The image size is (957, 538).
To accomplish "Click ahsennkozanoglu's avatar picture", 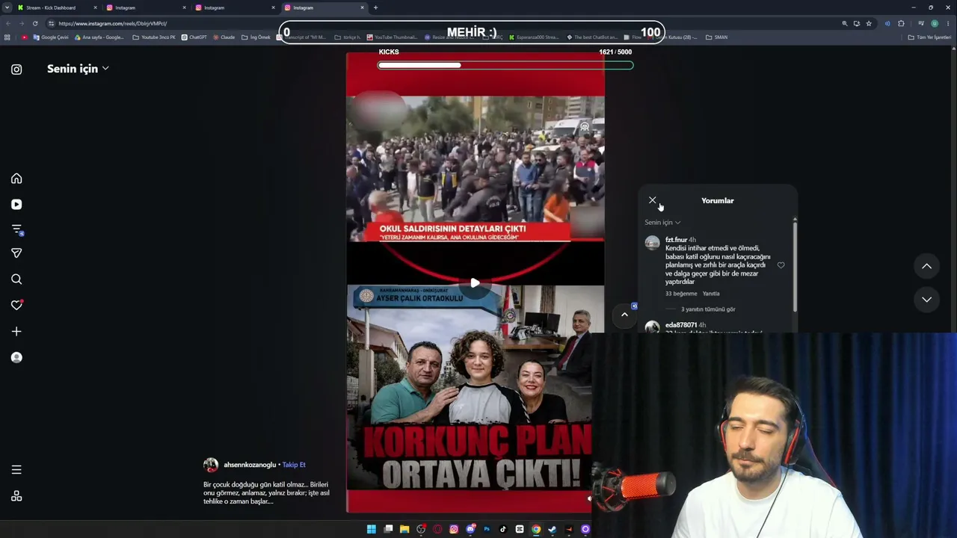I will coord(211,466).
